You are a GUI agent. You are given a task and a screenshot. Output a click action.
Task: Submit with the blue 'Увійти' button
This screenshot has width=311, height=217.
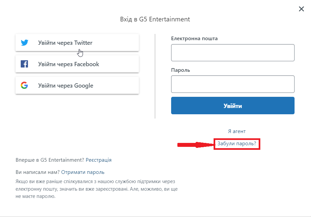[x=233, y=106]
